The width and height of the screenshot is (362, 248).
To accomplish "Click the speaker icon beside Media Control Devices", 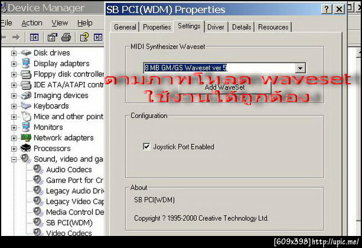I will [x=38, y=212].
